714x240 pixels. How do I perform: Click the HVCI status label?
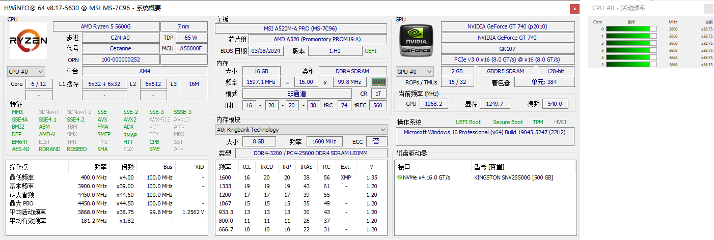point(560,122)
